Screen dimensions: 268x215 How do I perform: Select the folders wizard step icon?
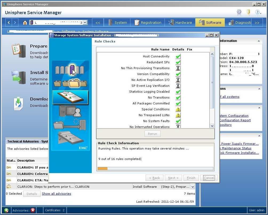(x=70, y=83)
